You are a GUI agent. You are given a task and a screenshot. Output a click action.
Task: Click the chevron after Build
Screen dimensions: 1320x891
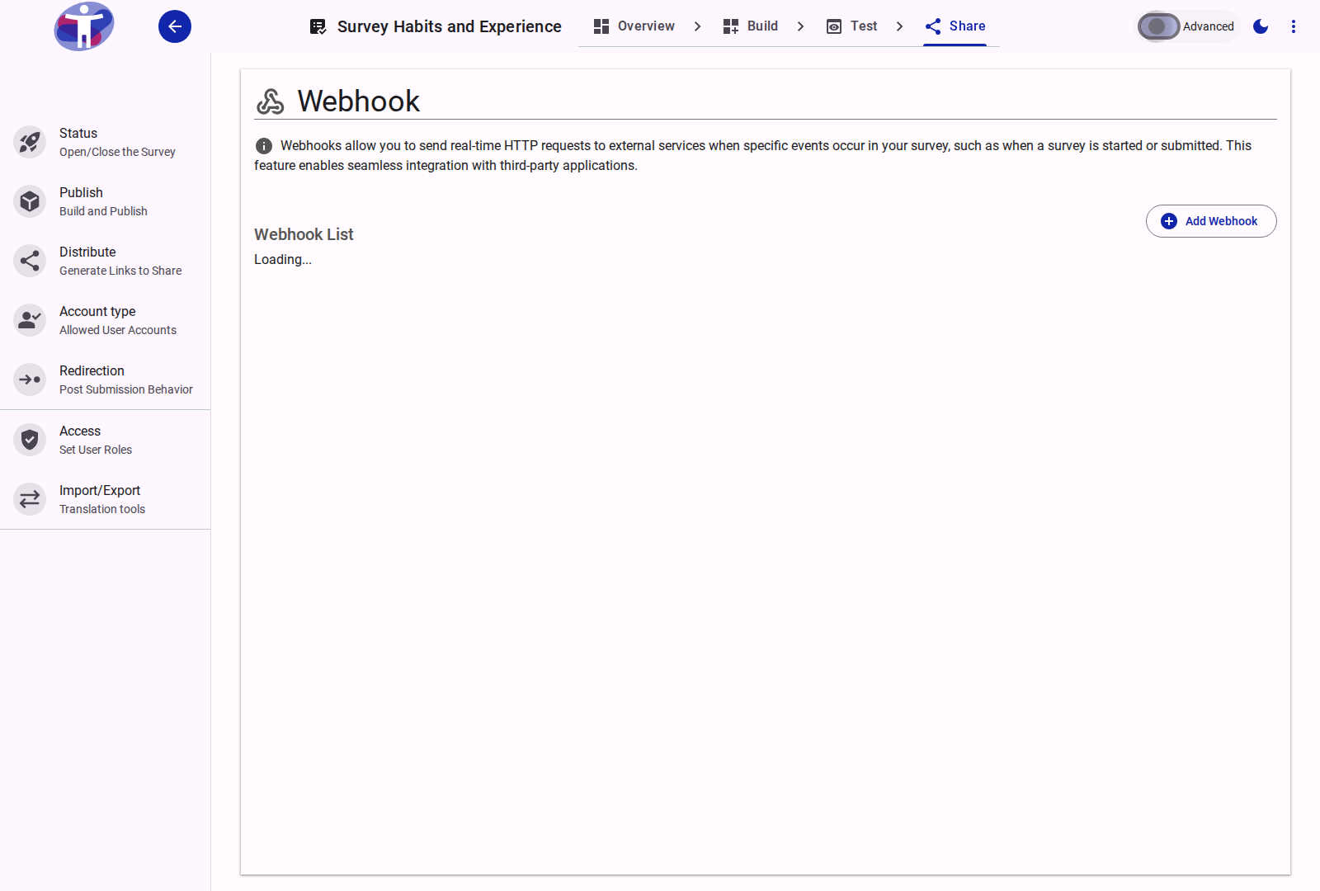click(x=800, y=26)
